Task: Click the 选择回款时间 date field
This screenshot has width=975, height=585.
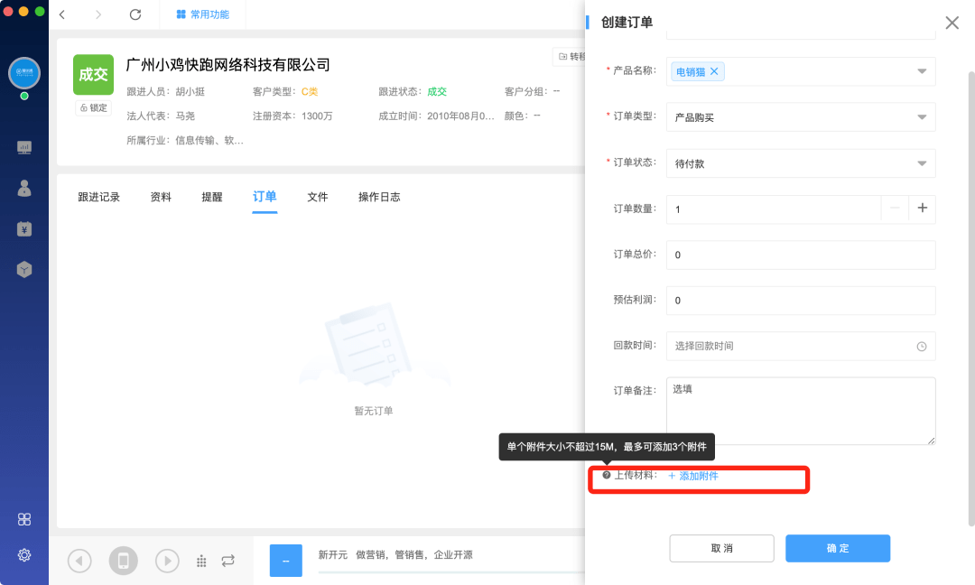Action: pos(801,347)
